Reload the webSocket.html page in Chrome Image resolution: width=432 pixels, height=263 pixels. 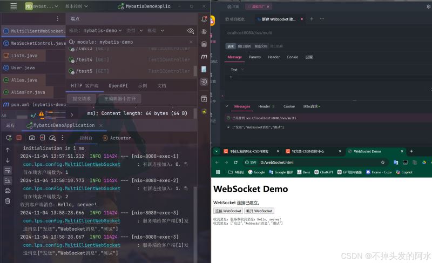tap(235, 163)
